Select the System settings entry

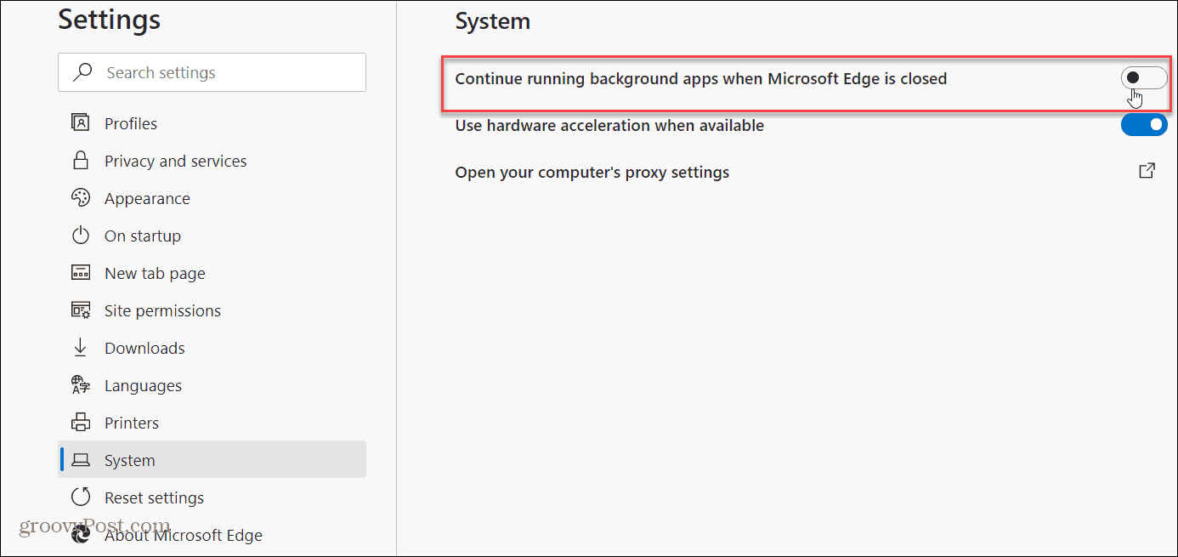(x=212, y=460)
